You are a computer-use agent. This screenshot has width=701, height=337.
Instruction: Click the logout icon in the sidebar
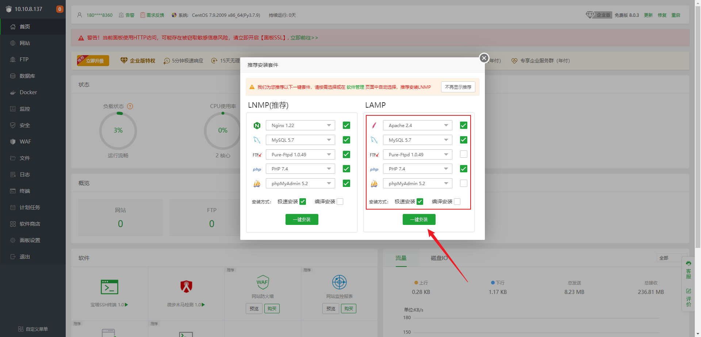pos(13,257)
